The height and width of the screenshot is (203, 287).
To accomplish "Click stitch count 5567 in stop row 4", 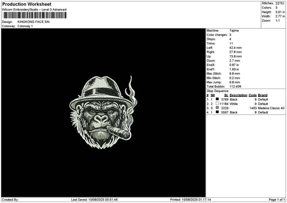I will pyautogui.click(x=225, y=113).
